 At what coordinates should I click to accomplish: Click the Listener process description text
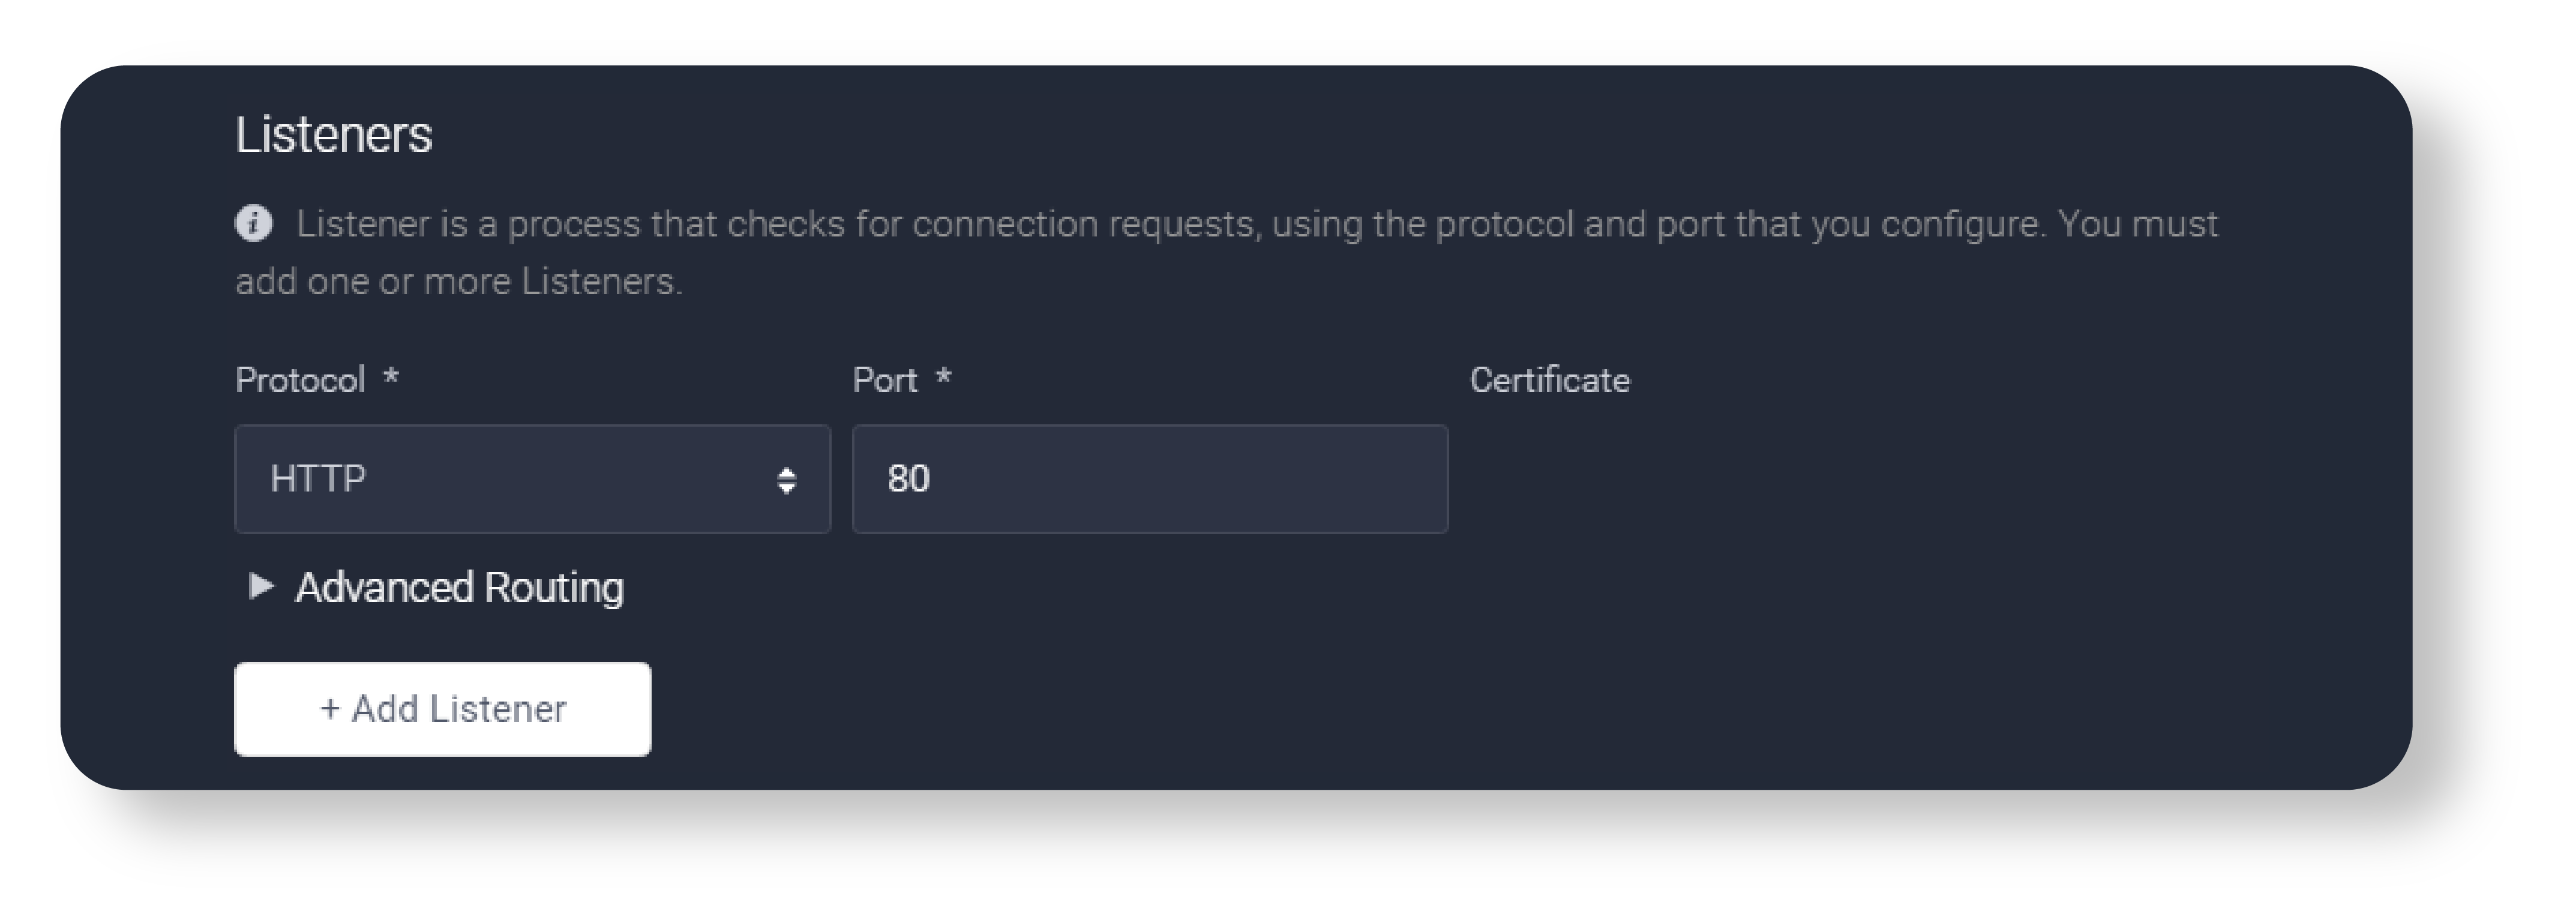[x=1255, y=224]
